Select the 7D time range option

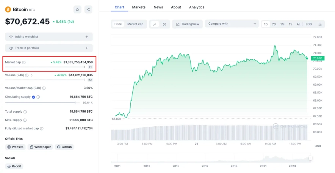pos(274,24)
